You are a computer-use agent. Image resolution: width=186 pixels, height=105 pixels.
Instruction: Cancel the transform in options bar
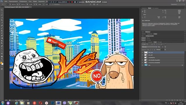tap(94, 4)
